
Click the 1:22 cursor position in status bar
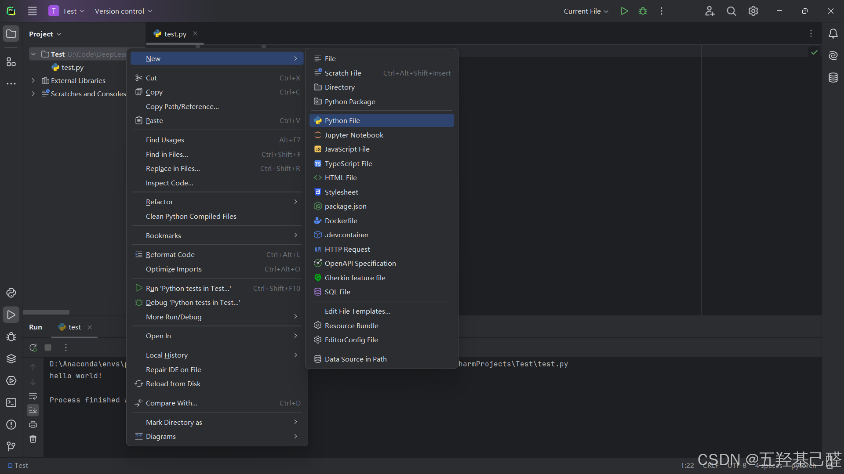687,465
